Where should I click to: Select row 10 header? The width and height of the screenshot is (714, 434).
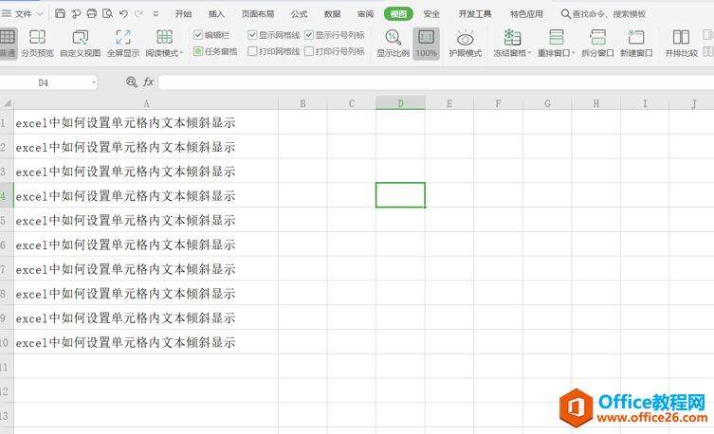coord(7,342)
